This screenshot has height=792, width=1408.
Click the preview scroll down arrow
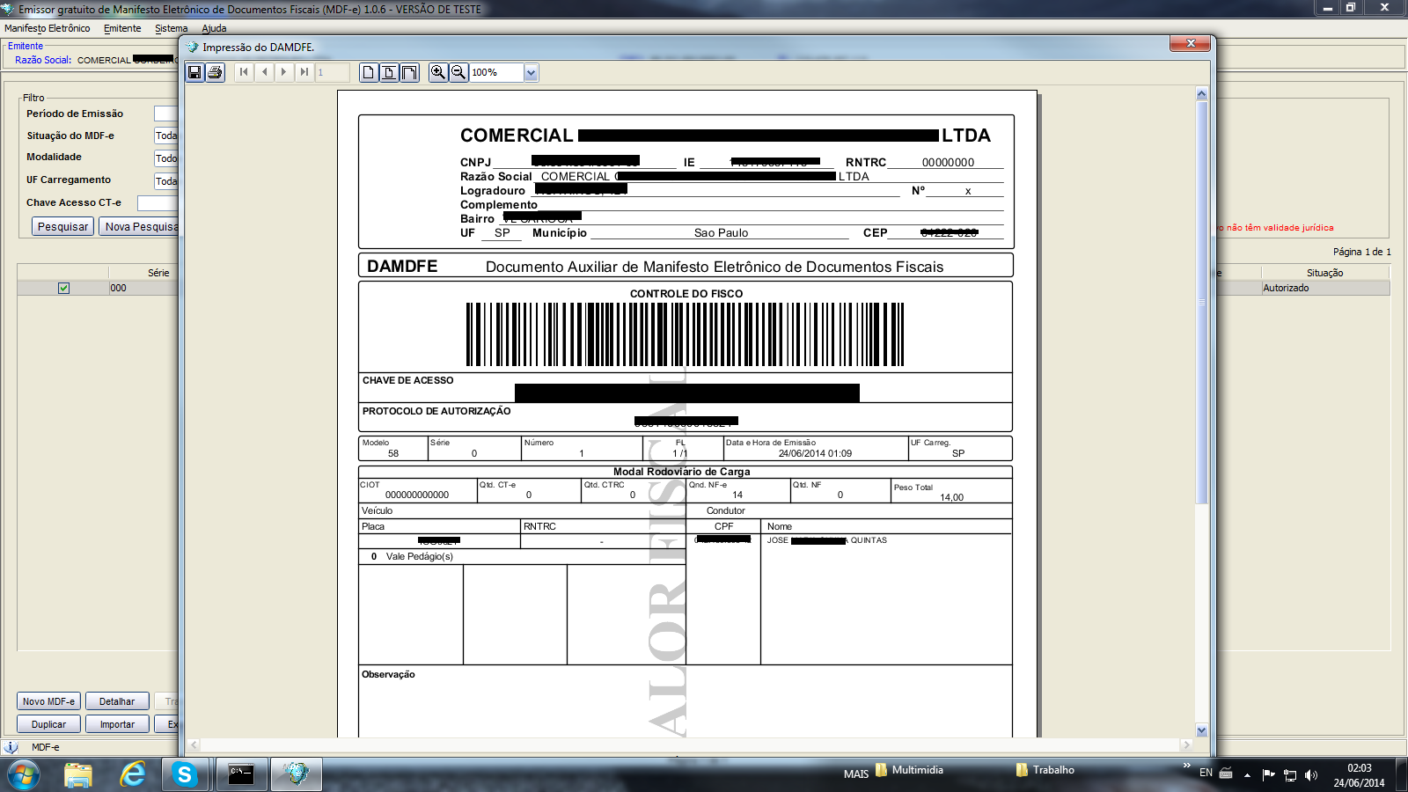[x=1201, y=730]
